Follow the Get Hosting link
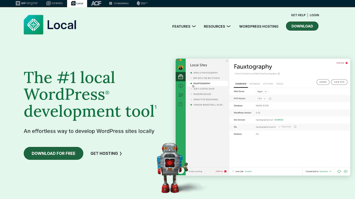Viewport: 355px width, 199px height. tap(106, 153)
